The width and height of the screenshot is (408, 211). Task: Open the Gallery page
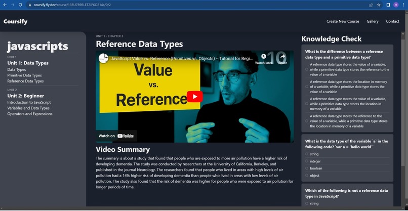point(373,21)
